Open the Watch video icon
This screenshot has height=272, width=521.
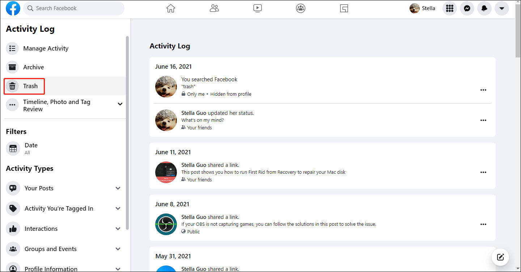pyautogui.click(x=258, y=8)
